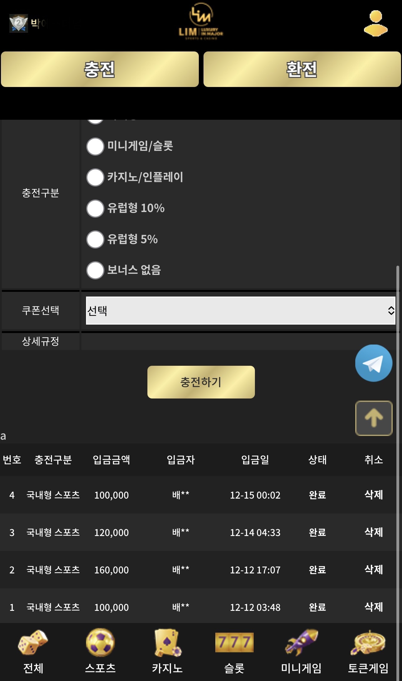Click the 충전하기 submit button
The height and width of the screenshot is (681, 402).
(x=201, y=382)
